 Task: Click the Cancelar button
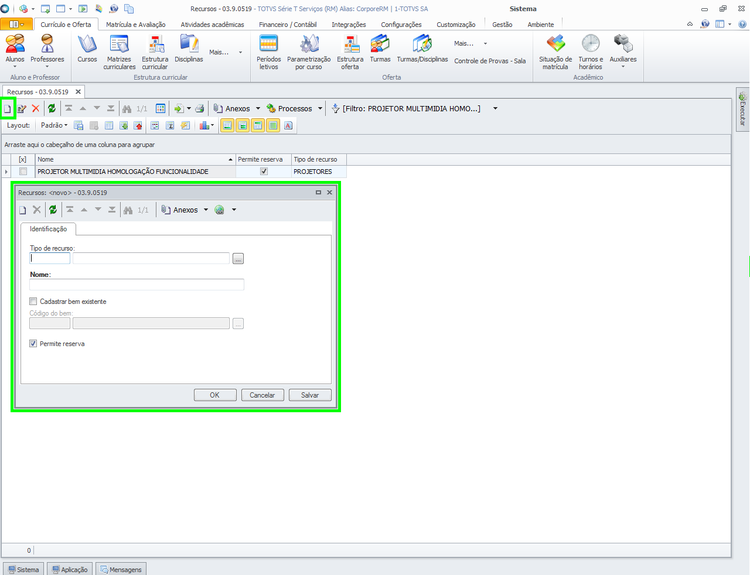[262, 395]
